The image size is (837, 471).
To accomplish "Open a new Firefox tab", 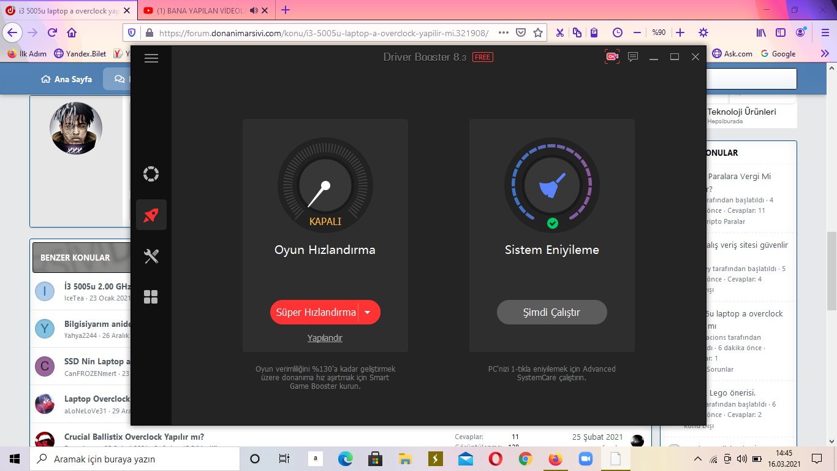I will (x=285, y=10).
